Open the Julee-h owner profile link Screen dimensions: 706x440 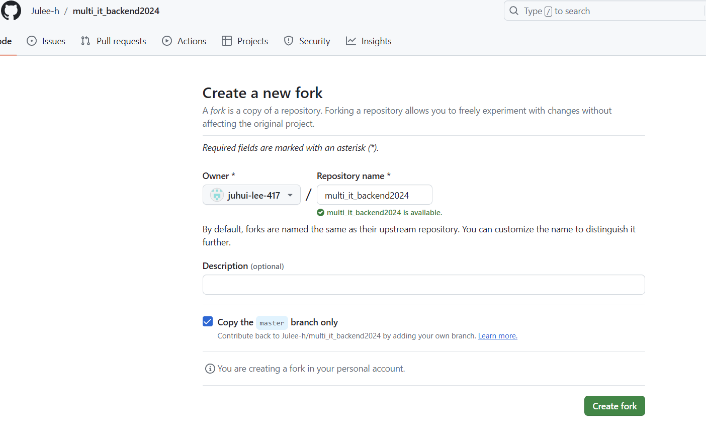(x=45, y=11)
